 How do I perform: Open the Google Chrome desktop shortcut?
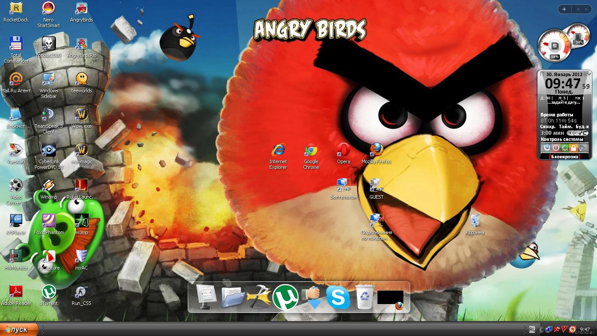click(x=311, y=156)
